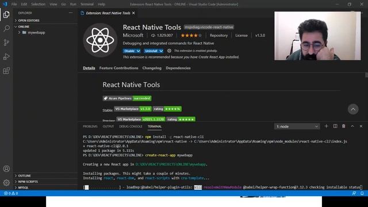Open the Uninstall button dropdown arrow
The width and height of the screenshot is (368, 207).
tap(161, 51)
